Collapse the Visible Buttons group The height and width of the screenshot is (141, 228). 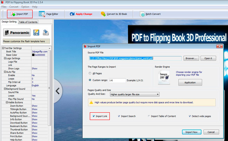click(x=7, y=102)
